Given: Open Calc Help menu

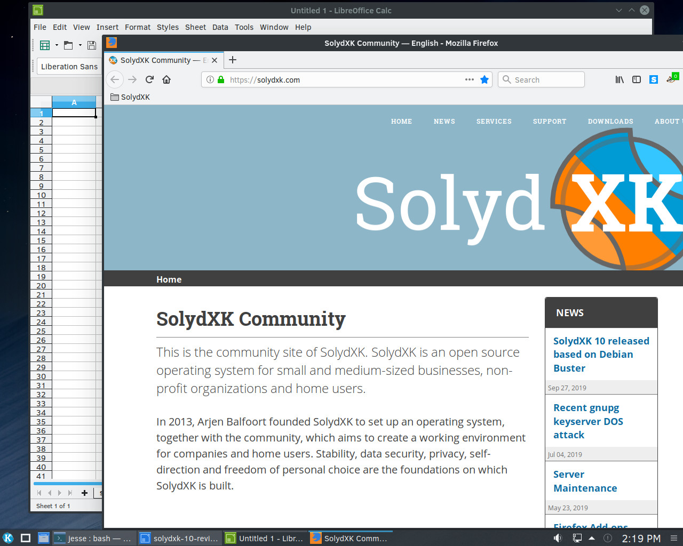Looking at the screenshot, I should coord(303,27).
